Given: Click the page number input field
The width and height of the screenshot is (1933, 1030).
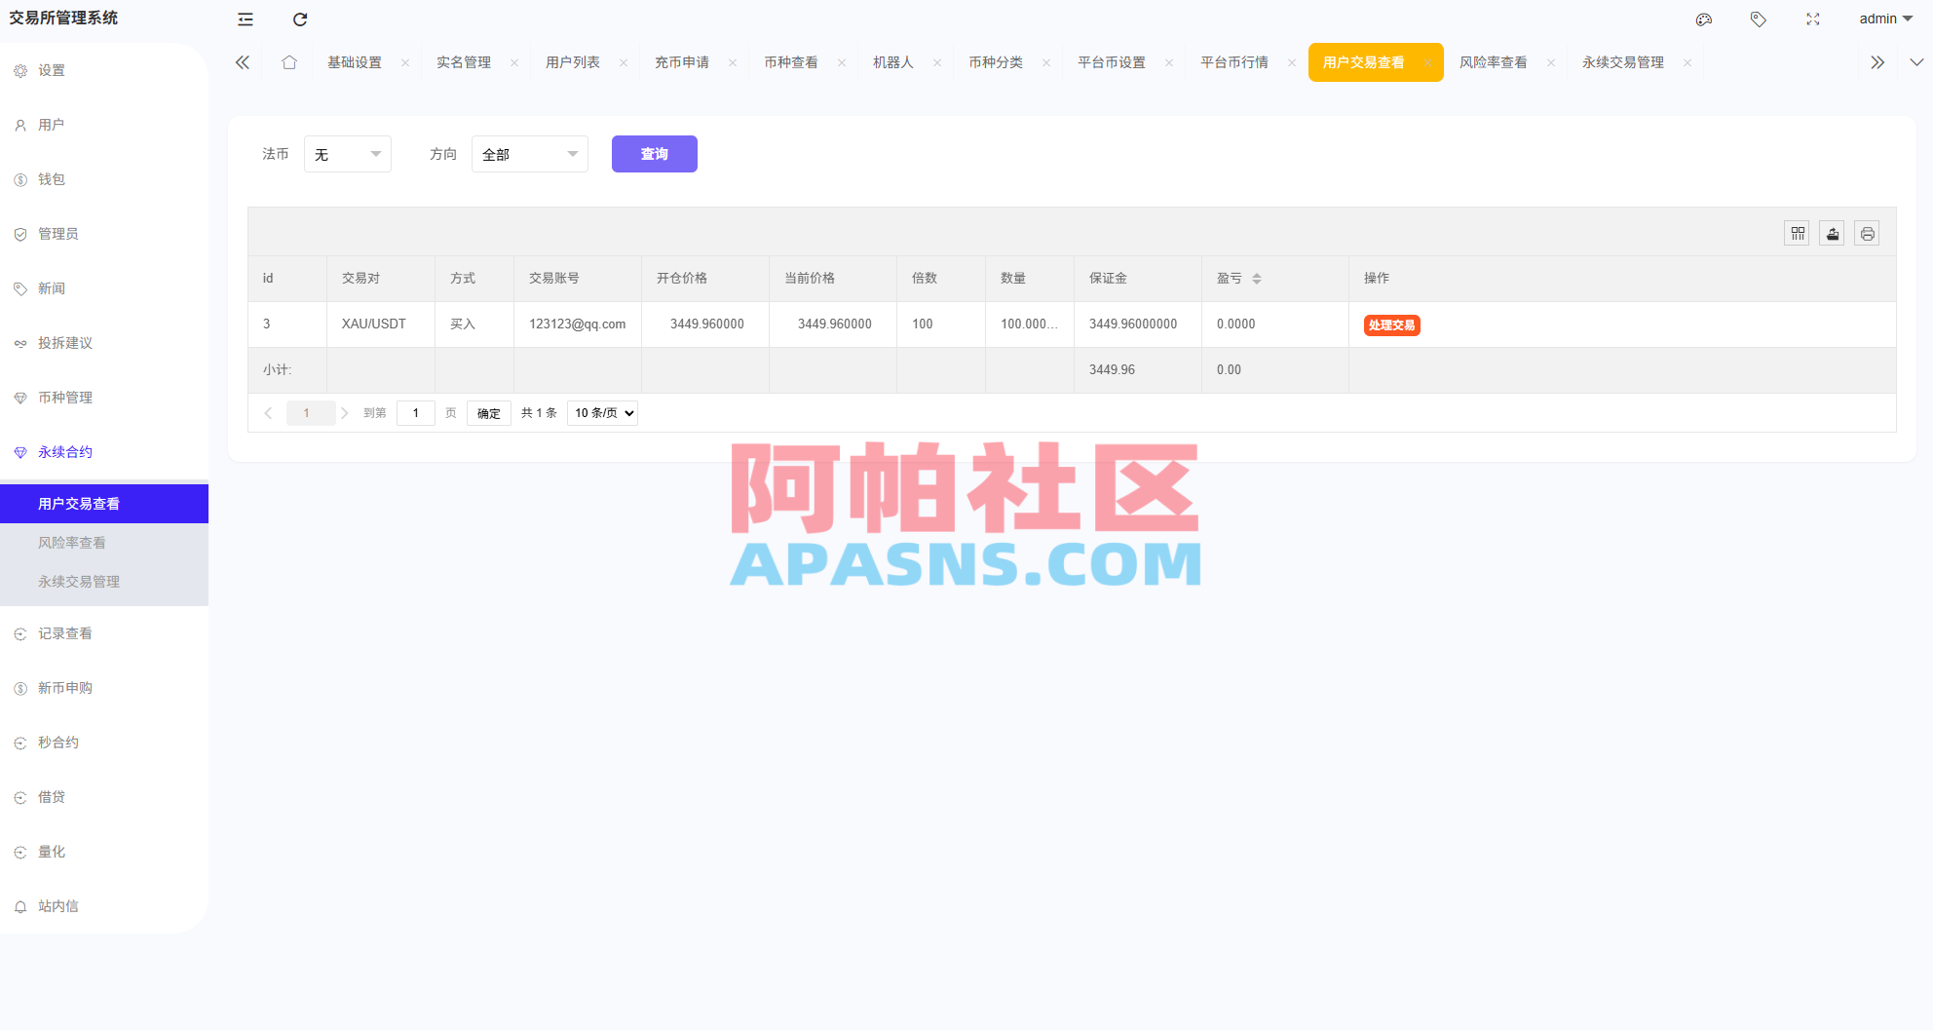Looking at the screenshot, I should (416, 412).
